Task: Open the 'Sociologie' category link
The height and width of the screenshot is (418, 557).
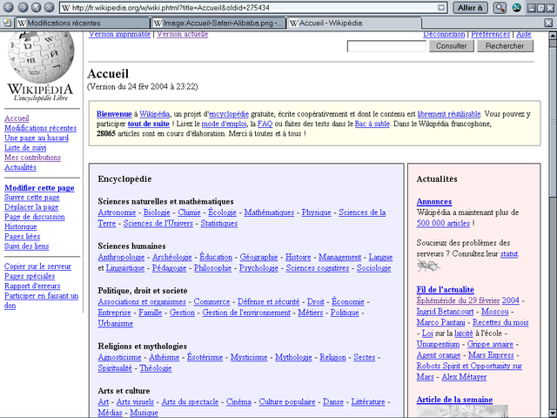Action: [x=374, y=268]
